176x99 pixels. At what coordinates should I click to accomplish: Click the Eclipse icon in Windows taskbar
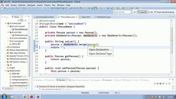pyautogui.click(x=38, y=97)
